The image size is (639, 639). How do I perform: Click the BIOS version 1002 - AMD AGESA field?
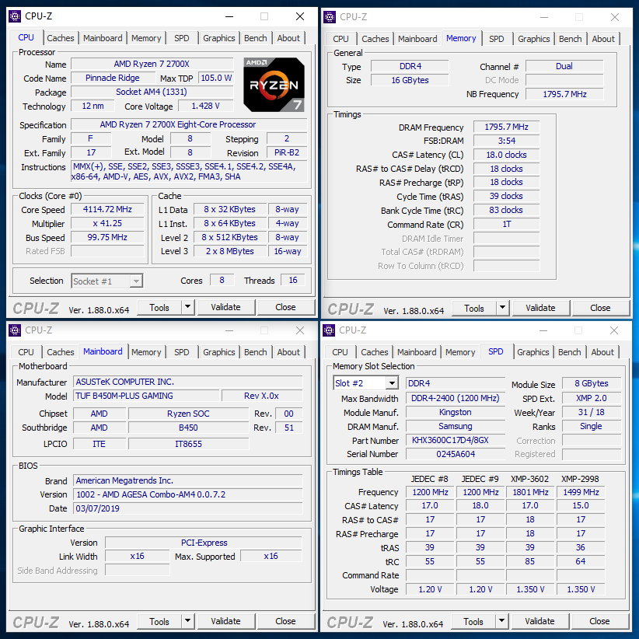tap(188, 494)
